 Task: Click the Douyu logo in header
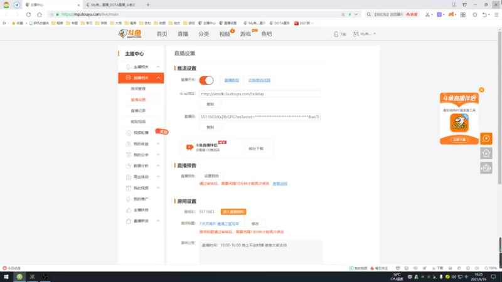(130, 34)
